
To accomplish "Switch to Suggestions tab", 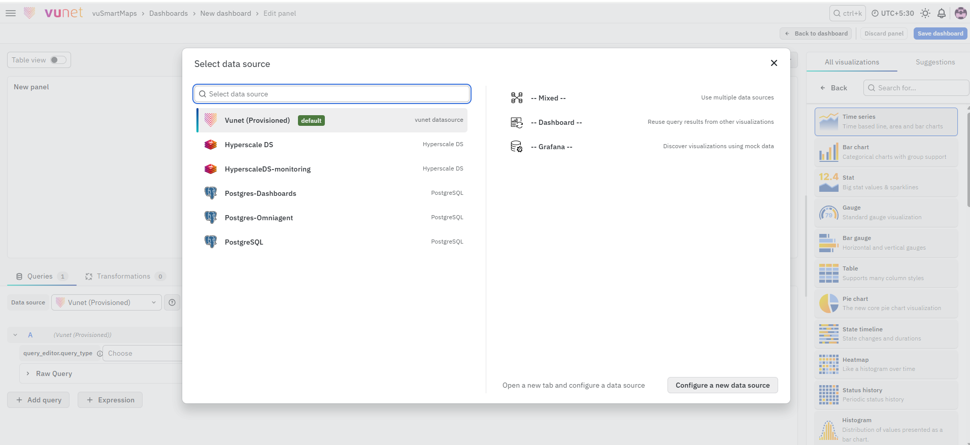I will coord(935,62).
